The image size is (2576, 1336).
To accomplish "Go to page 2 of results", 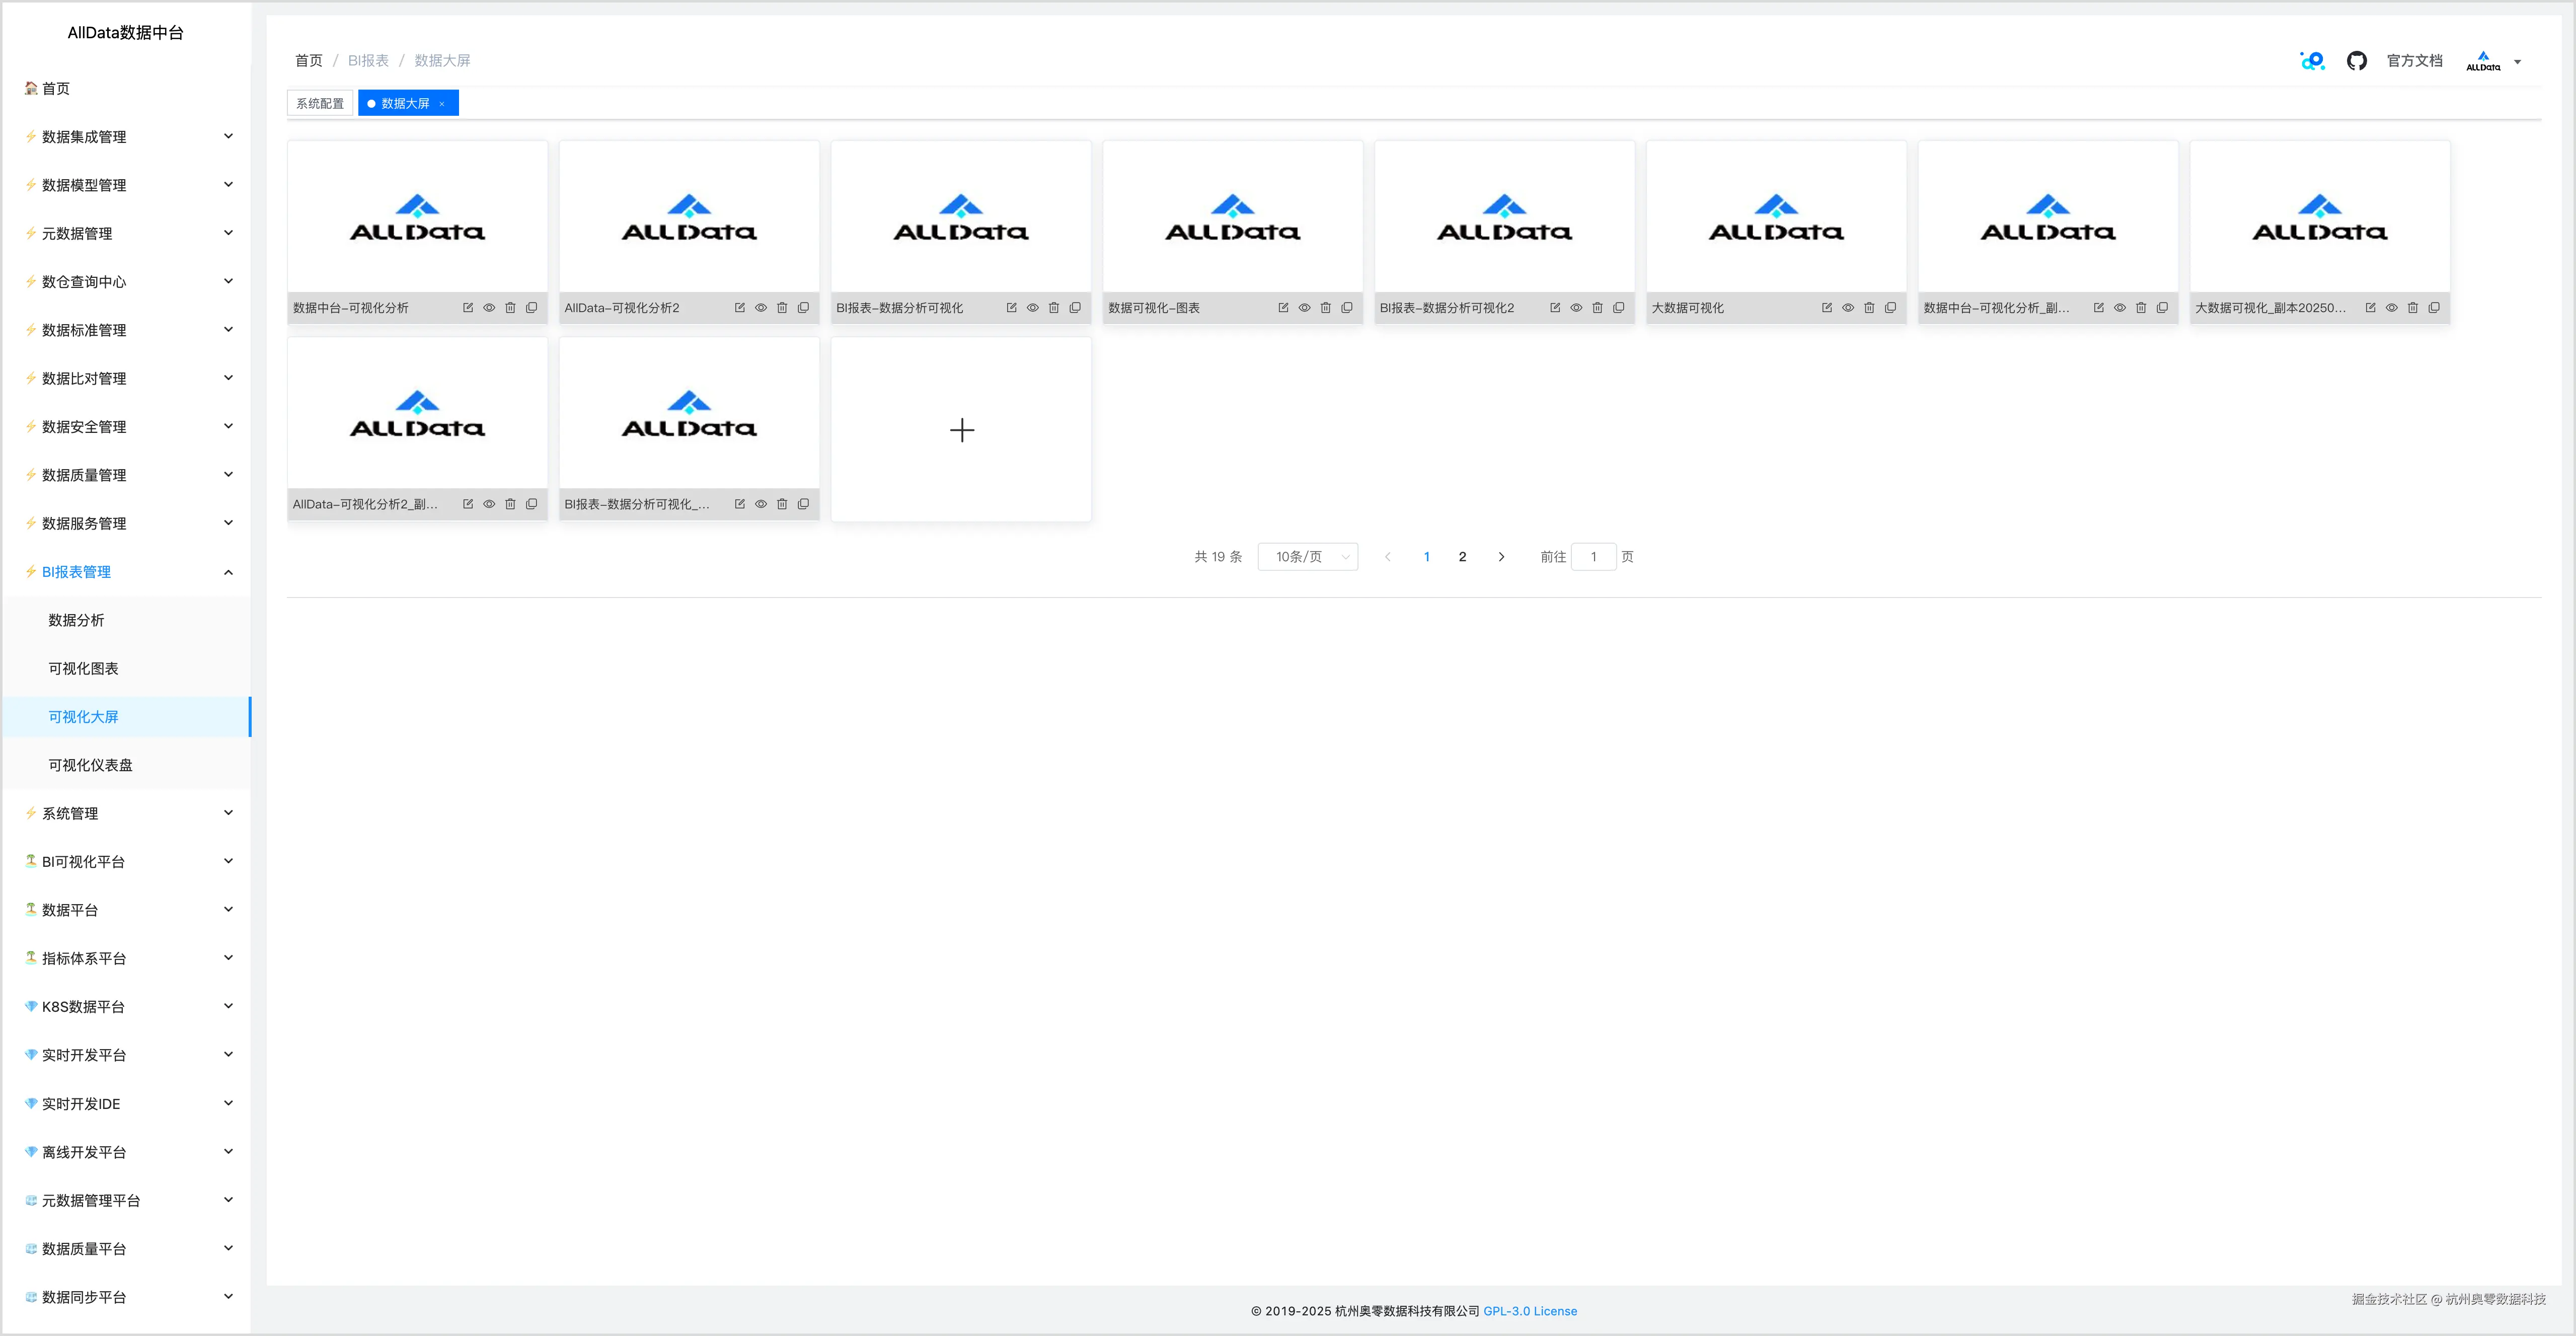I will coord(1462,557).
